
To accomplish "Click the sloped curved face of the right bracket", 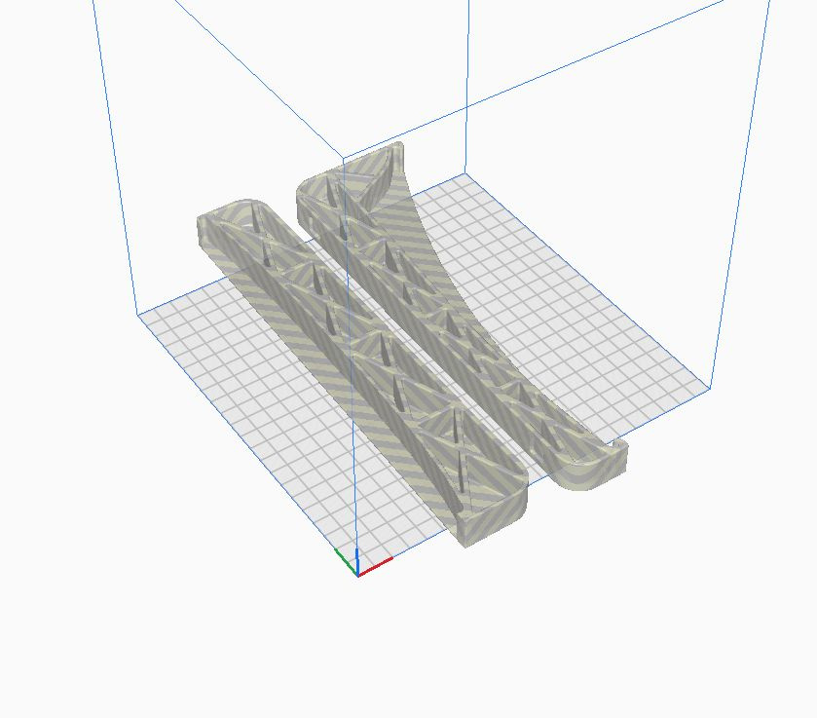I will point(428,244).
